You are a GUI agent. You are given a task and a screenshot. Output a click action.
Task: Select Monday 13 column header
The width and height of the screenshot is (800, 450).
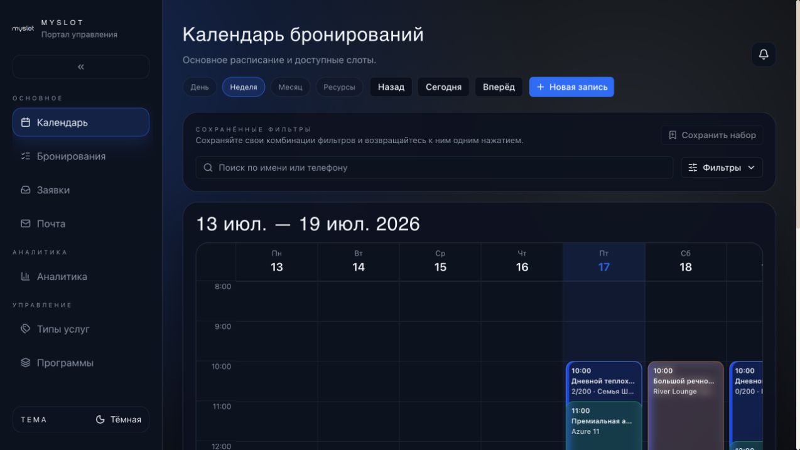click(x=277, y=262)
